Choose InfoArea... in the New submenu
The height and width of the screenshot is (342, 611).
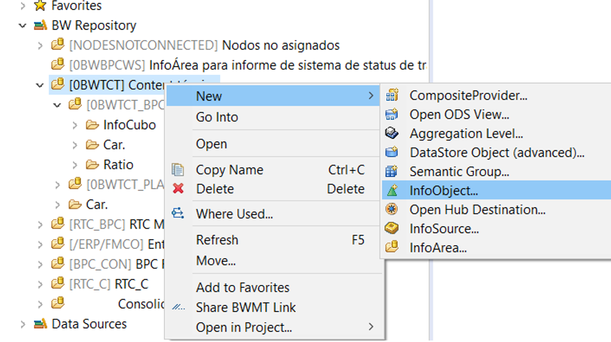pyautogui.click(x=438, y=248)
